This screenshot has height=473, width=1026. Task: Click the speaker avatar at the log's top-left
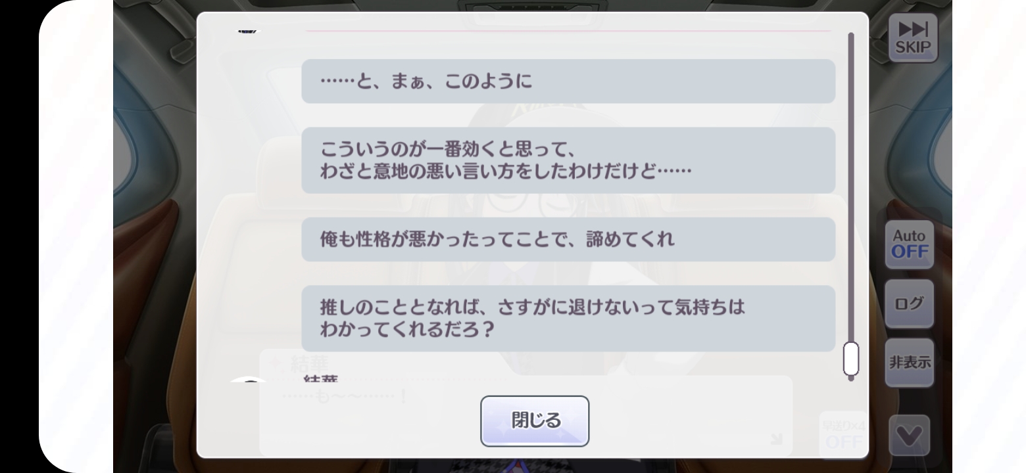pos(249,30)
